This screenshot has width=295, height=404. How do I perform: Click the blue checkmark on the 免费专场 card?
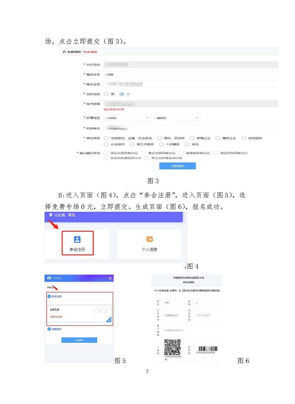[109, 320]
